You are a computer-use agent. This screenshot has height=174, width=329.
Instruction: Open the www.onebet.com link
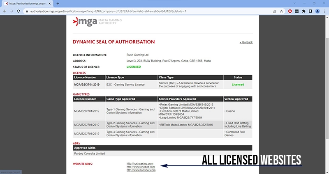141,167
